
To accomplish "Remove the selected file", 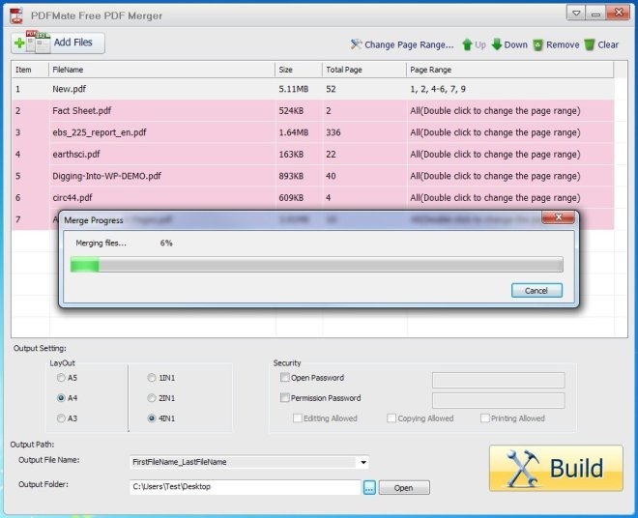I will [556, 44].
